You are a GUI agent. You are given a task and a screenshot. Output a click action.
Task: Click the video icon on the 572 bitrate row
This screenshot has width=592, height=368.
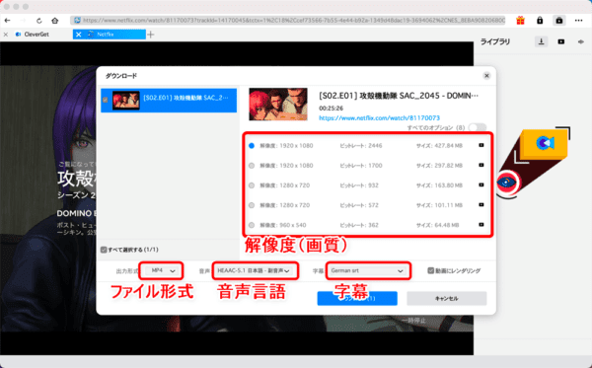tap(481, 205)
